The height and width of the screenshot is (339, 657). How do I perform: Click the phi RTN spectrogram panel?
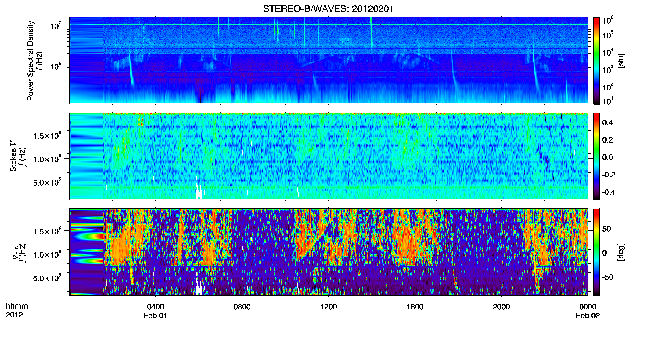(328, 252)
